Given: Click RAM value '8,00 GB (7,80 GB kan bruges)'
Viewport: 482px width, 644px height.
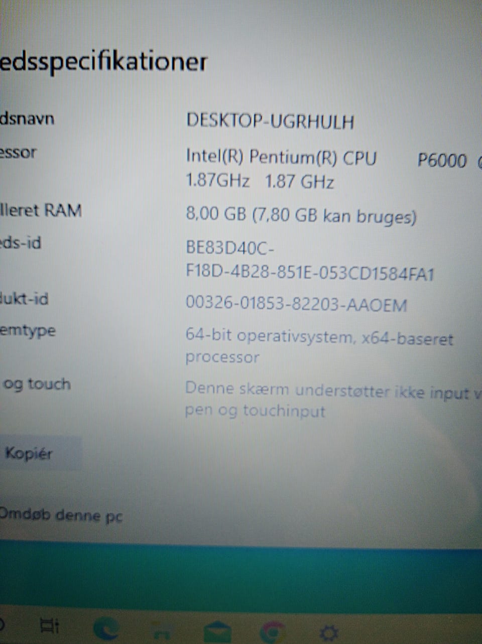Looking at the screenshot, I should pyautogui.click(x=301, y=216).
